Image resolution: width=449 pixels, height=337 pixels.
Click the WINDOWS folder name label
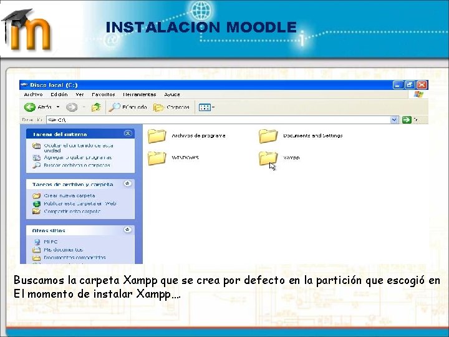tap(185, 158)
